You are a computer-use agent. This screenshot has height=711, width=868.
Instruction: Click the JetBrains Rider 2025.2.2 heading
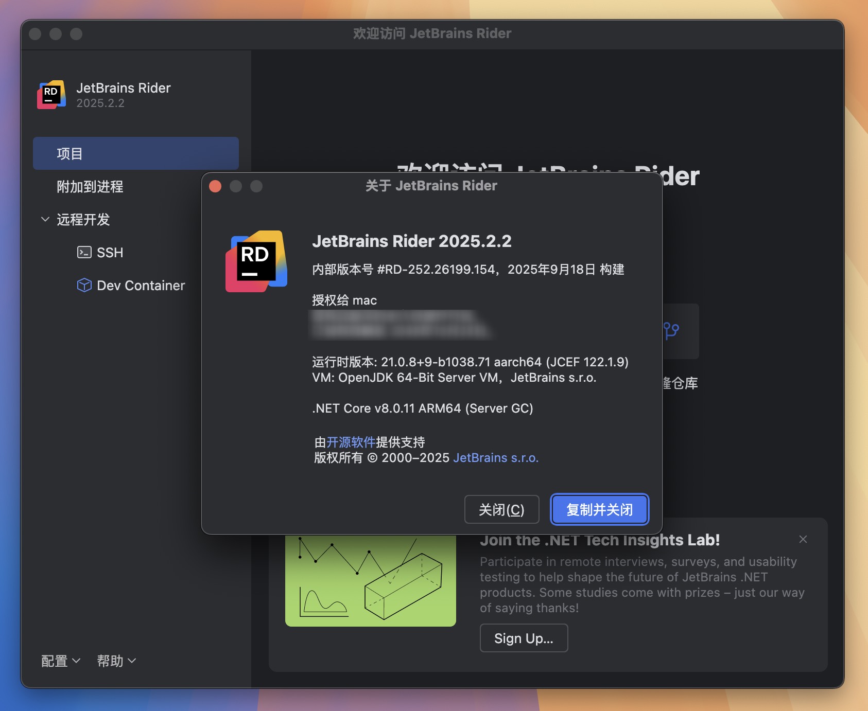click(x=412, y=241)
